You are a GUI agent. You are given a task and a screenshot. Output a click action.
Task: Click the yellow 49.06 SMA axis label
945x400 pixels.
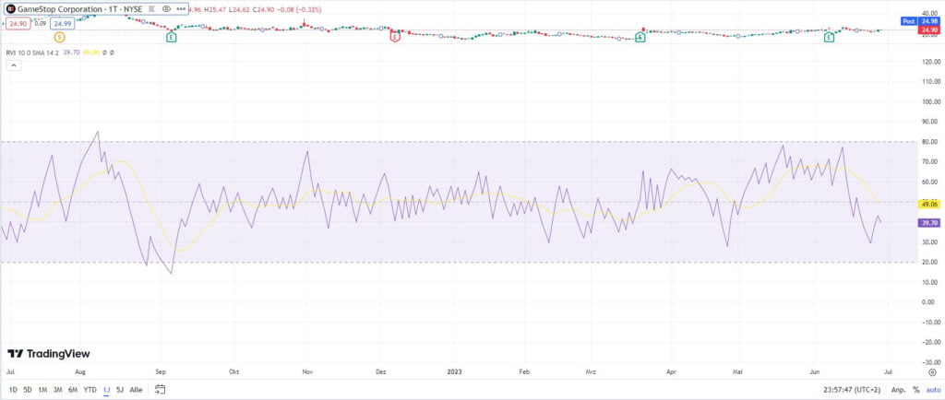[928, 204]
